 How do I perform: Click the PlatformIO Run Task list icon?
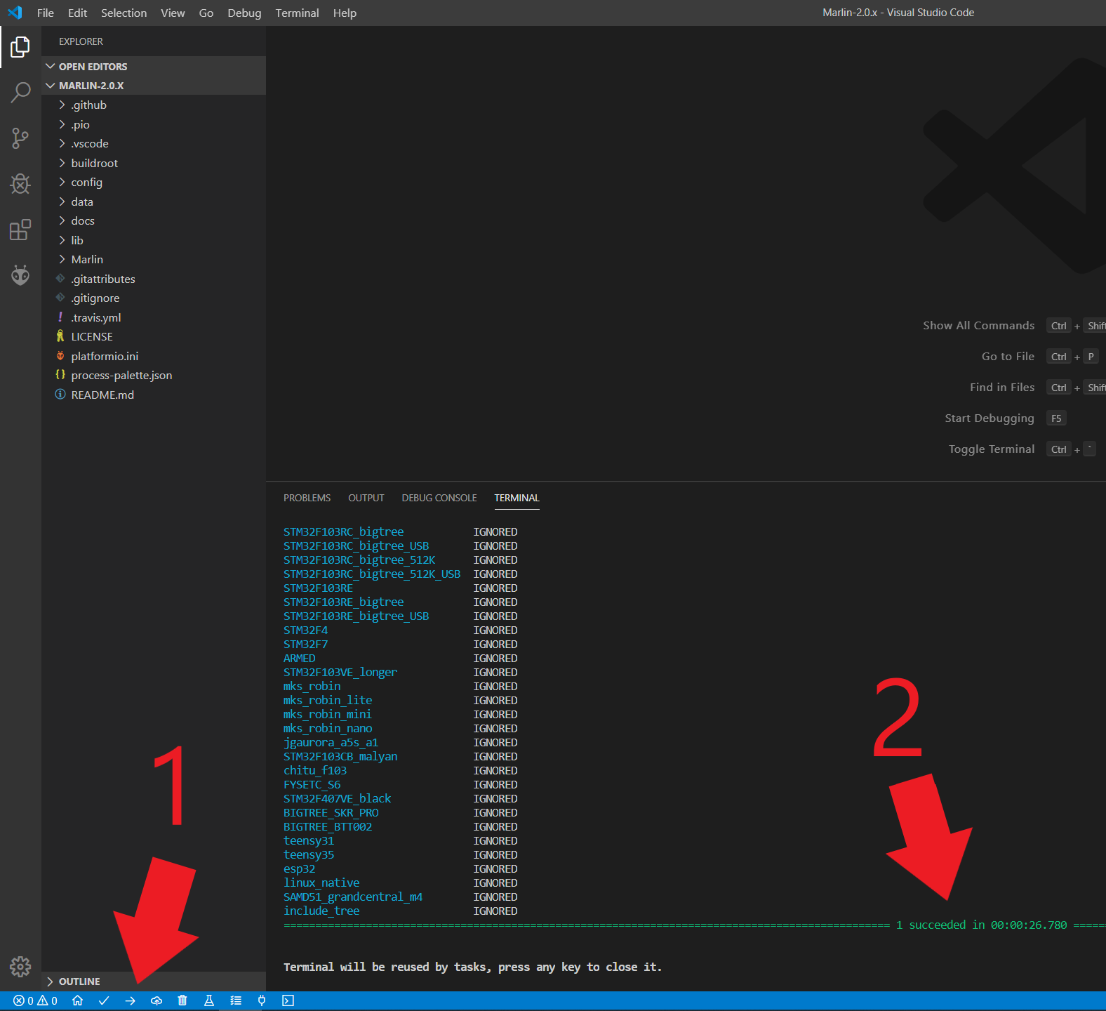[236, 1001]
